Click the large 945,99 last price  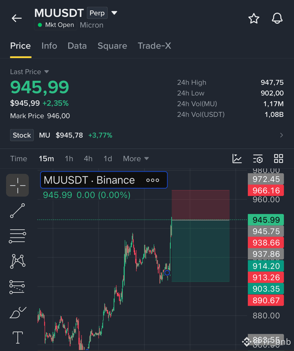click(x=40, y=87)
